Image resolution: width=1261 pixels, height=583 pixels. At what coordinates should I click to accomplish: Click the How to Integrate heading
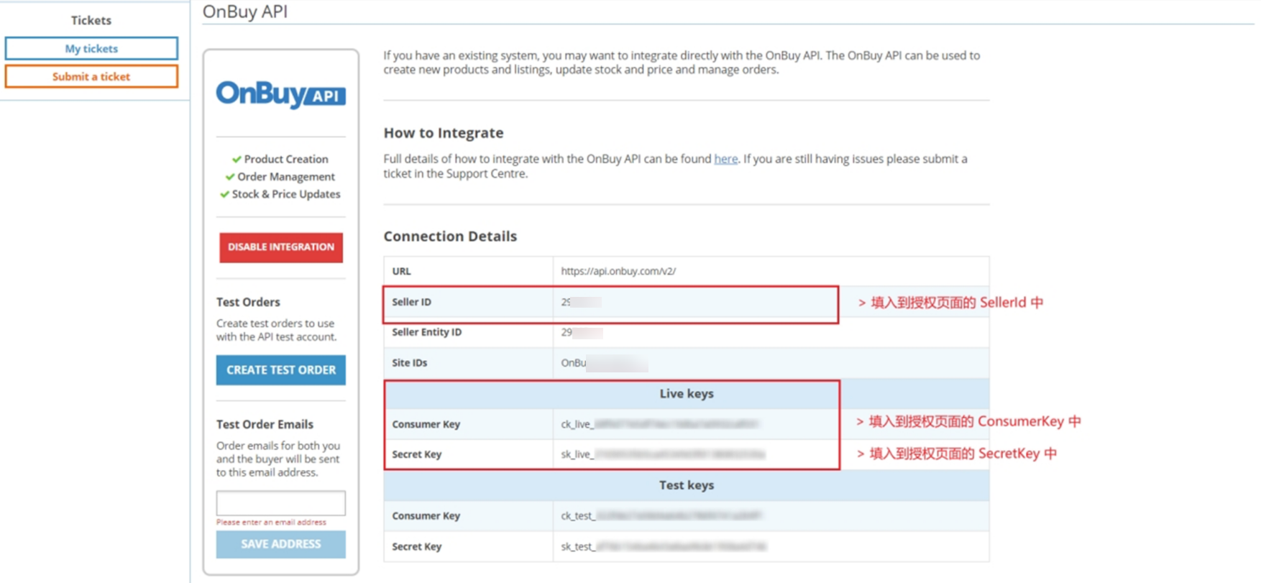point(444,133)
